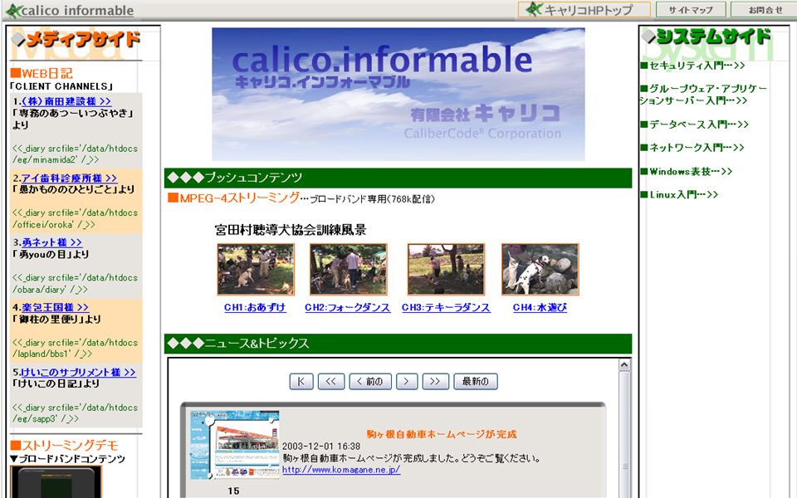Screen dimensions: 797x498
Task: Click the < 前の previous news button
Action: (370, 381)
